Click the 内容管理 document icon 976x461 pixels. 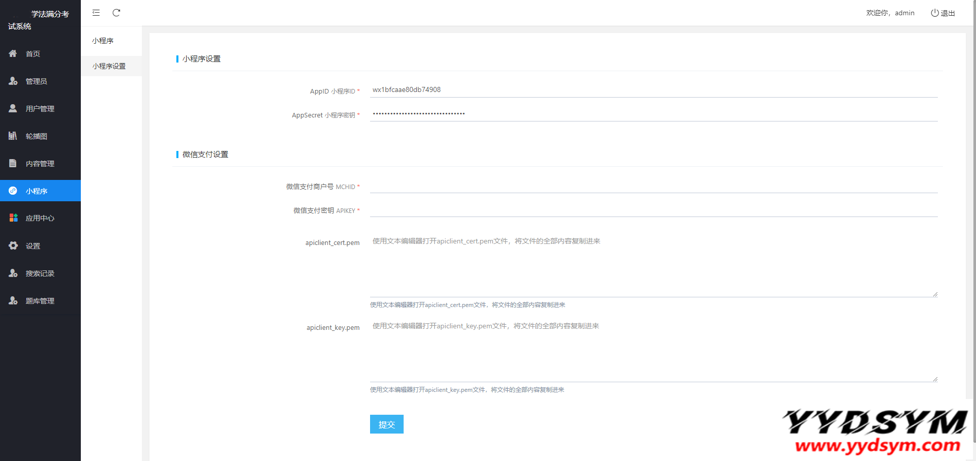pyautogui.click(x=13, y=163)
